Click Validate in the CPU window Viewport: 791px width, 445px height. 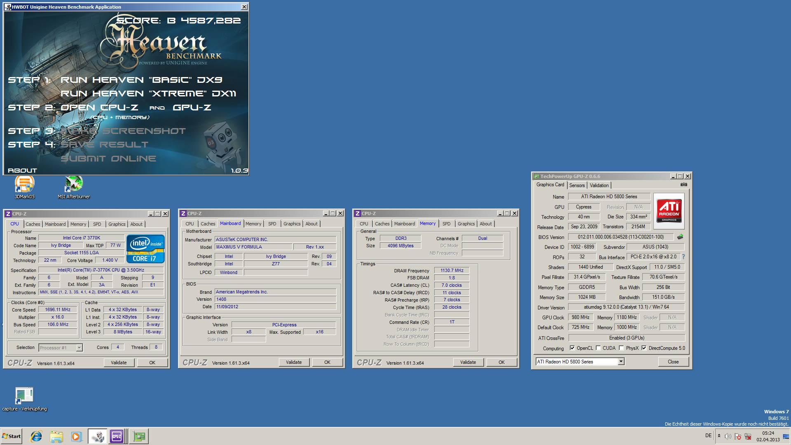(x=119, y=363)
